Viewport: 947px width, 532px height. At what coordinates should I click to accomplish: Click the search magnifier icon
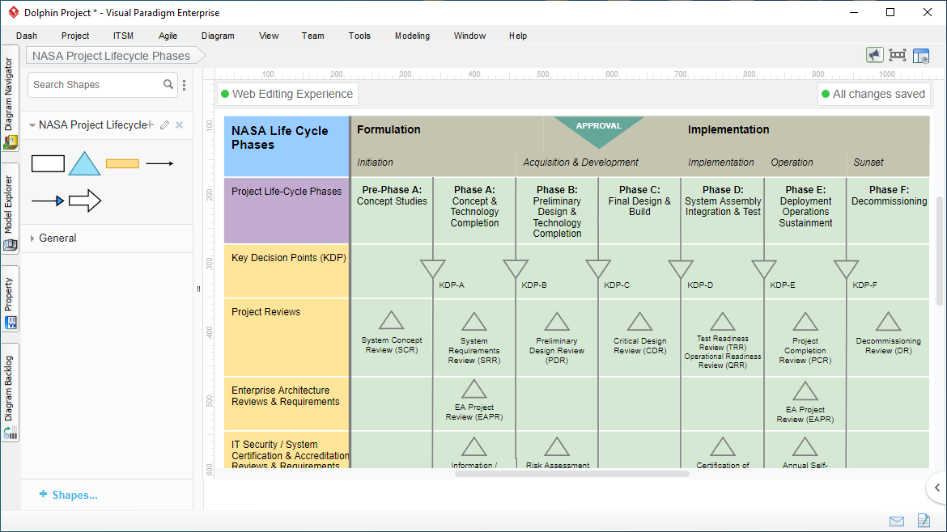pyautogui.click(x=168, y=84)
